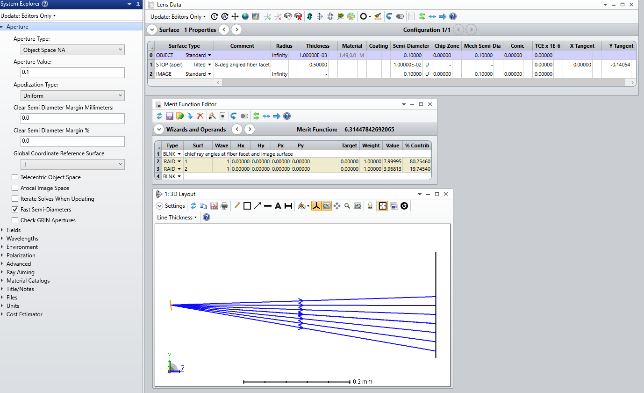Click delete surface icon with red x
Screen dimensions: 644x393
[278, 16]
